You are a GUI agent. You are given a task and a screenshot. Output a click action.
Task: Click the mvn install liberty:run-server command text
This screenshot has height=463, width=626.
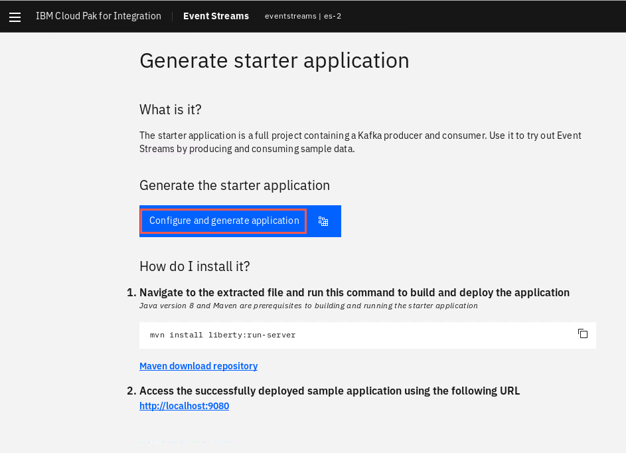point(223,335)
